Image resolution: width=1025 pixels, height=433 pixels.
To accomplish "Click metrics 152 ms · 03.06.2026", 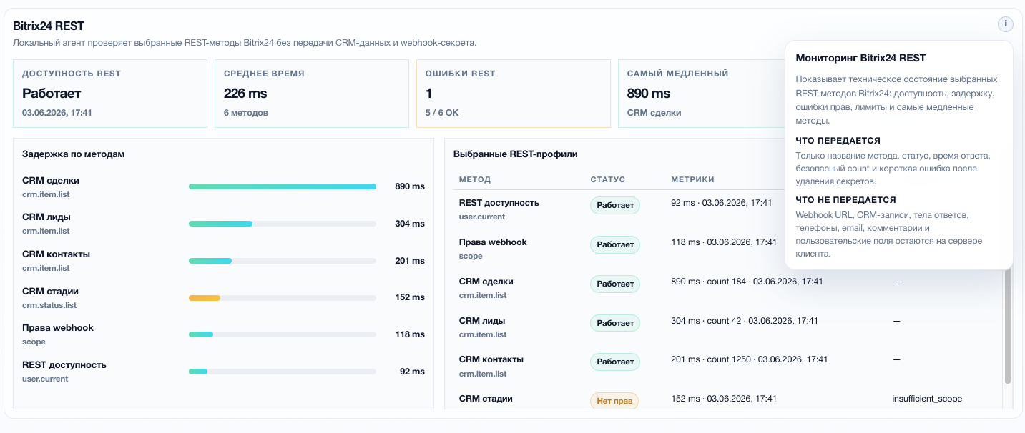I will point(724,399).
